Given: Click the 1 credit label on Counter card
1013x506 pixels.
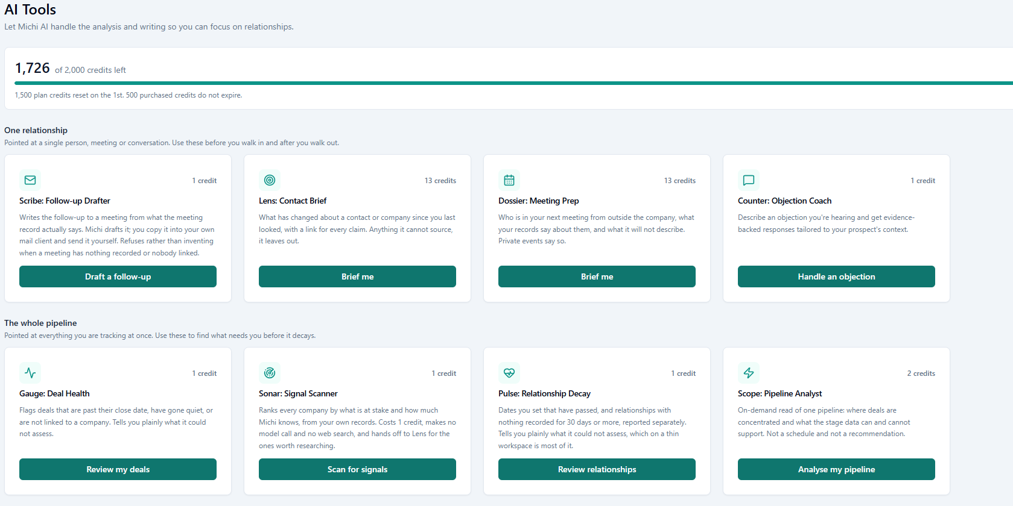Looking at the screenshot, I should click(x=922, y=181).
